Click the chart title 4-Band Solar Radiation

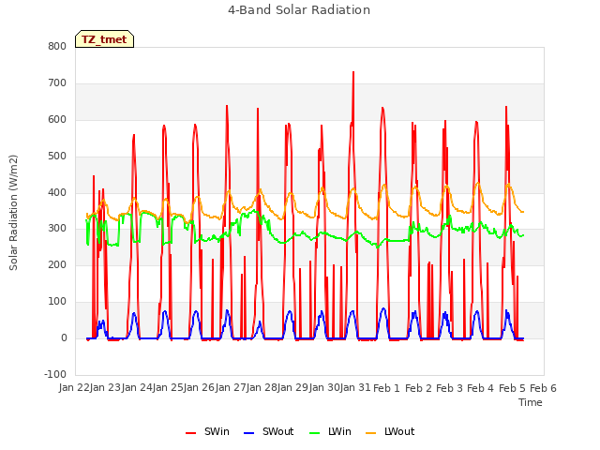pos(299,10)
